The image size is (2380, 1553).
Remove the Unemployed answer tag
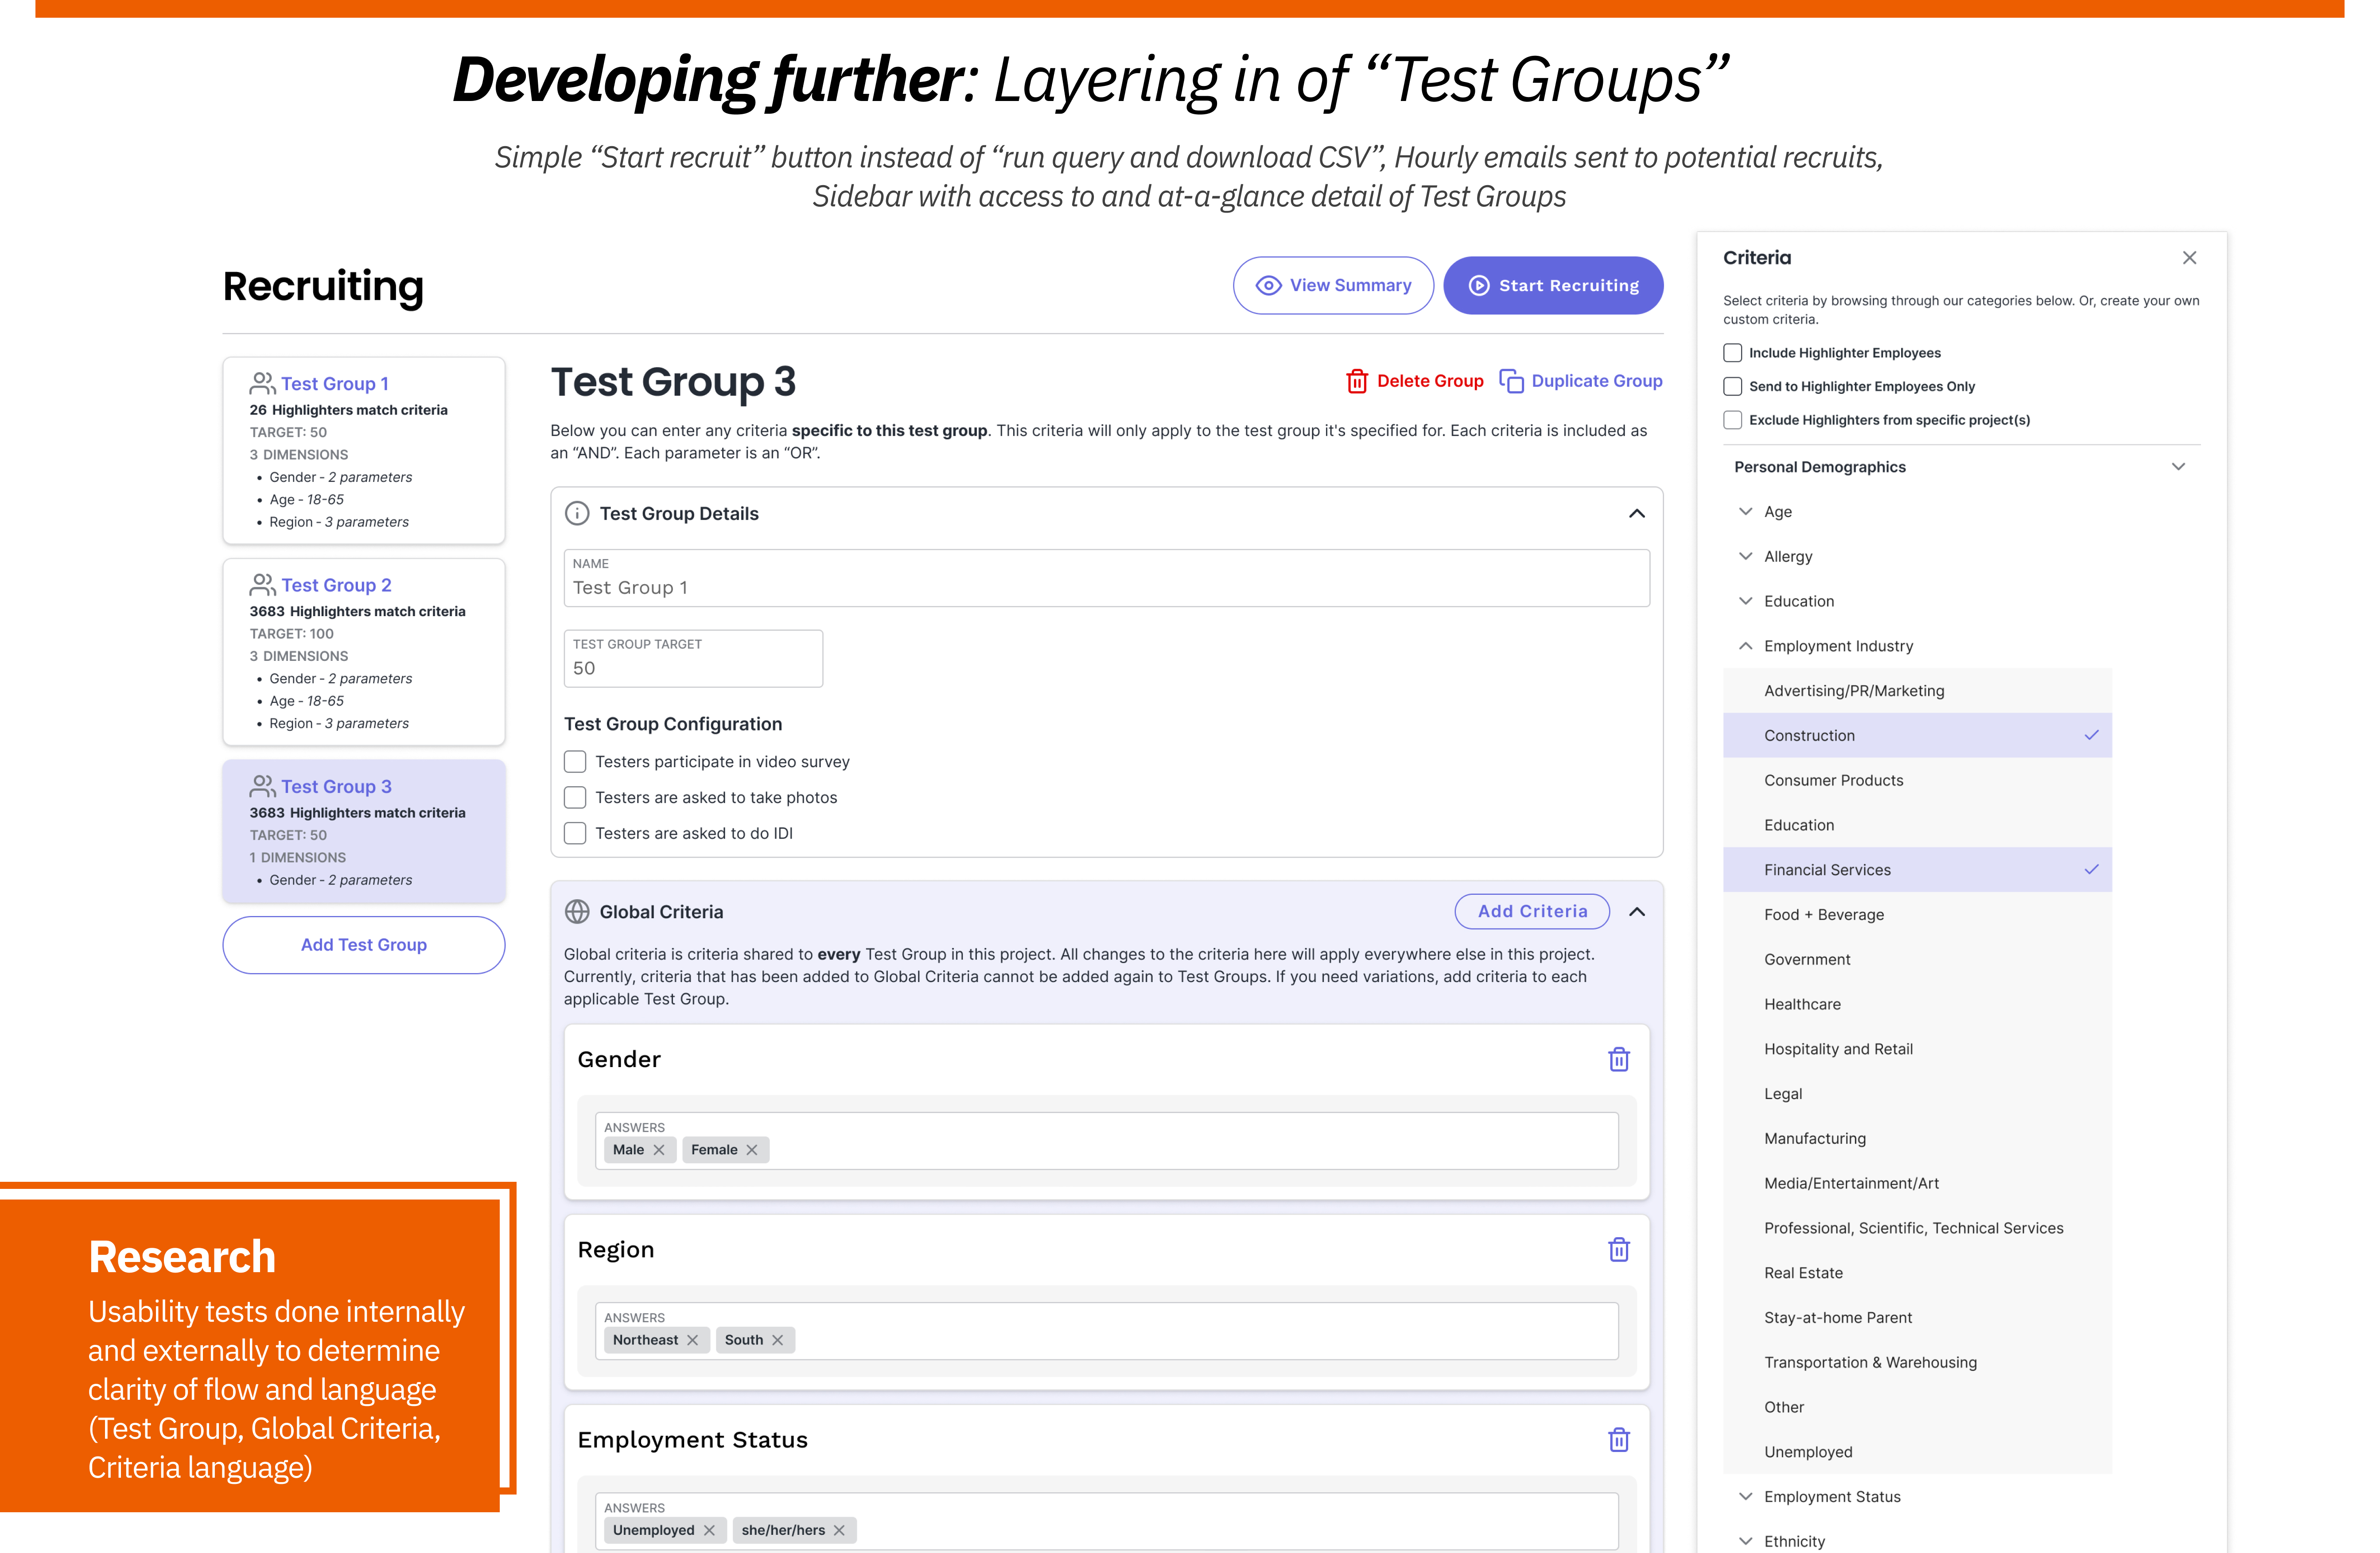(709, 1530)
